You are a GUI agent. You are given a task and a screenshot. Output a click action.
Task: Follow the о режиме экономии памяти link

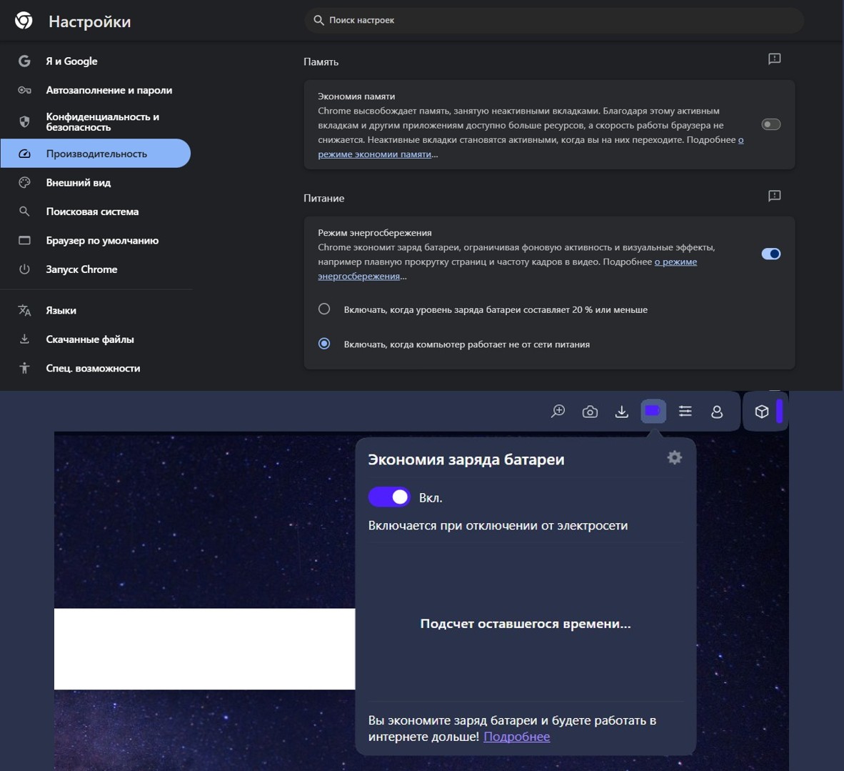[374, 154]
